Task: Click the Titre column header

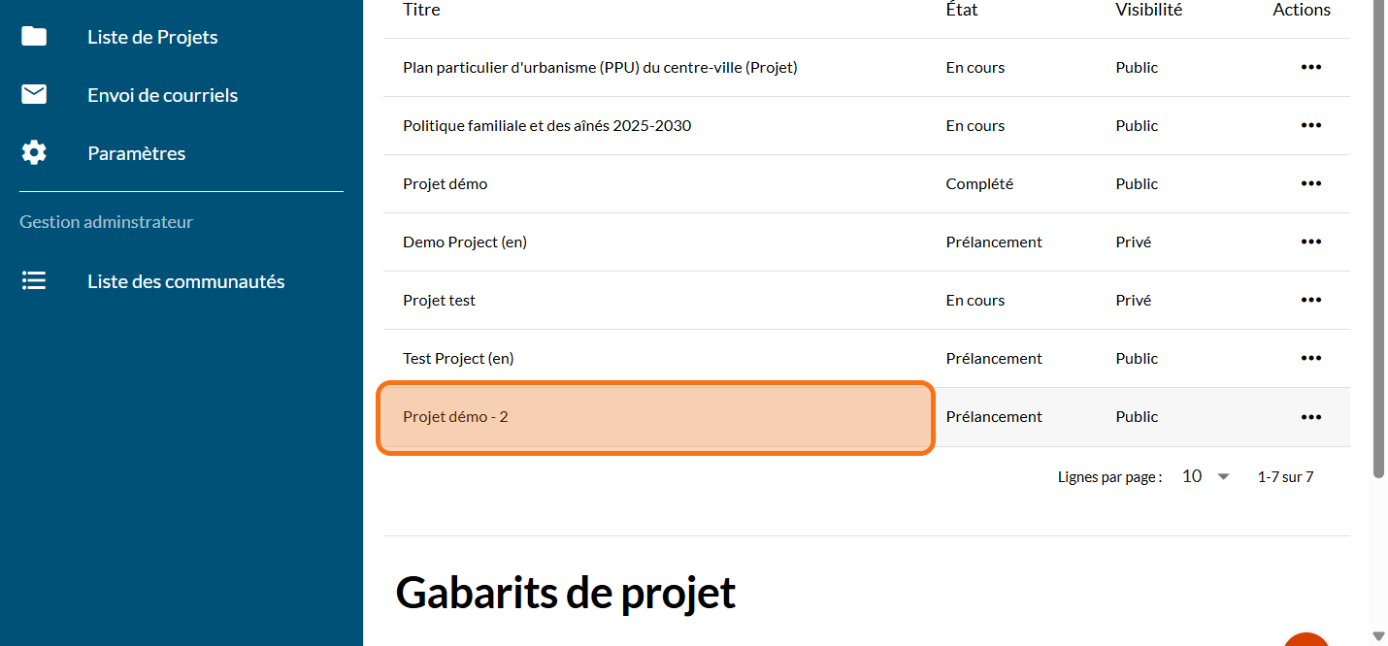Action: click(421, 10)
